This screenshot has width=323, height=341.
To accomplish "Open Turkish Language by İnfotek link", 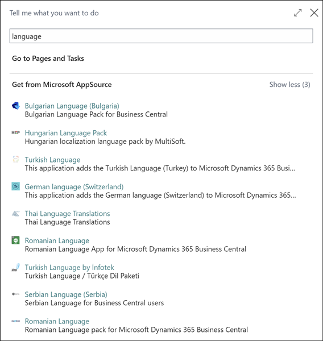I will [x=69, y=267].
